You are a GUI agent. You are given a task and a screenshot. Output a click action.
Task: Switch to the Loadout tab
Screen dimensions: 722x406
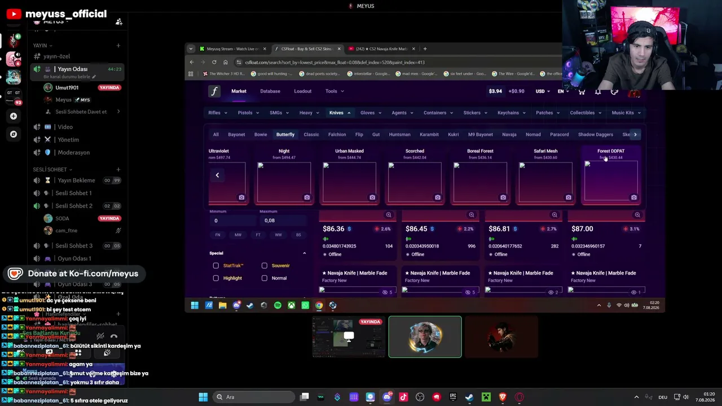click(x=302, y=91)
